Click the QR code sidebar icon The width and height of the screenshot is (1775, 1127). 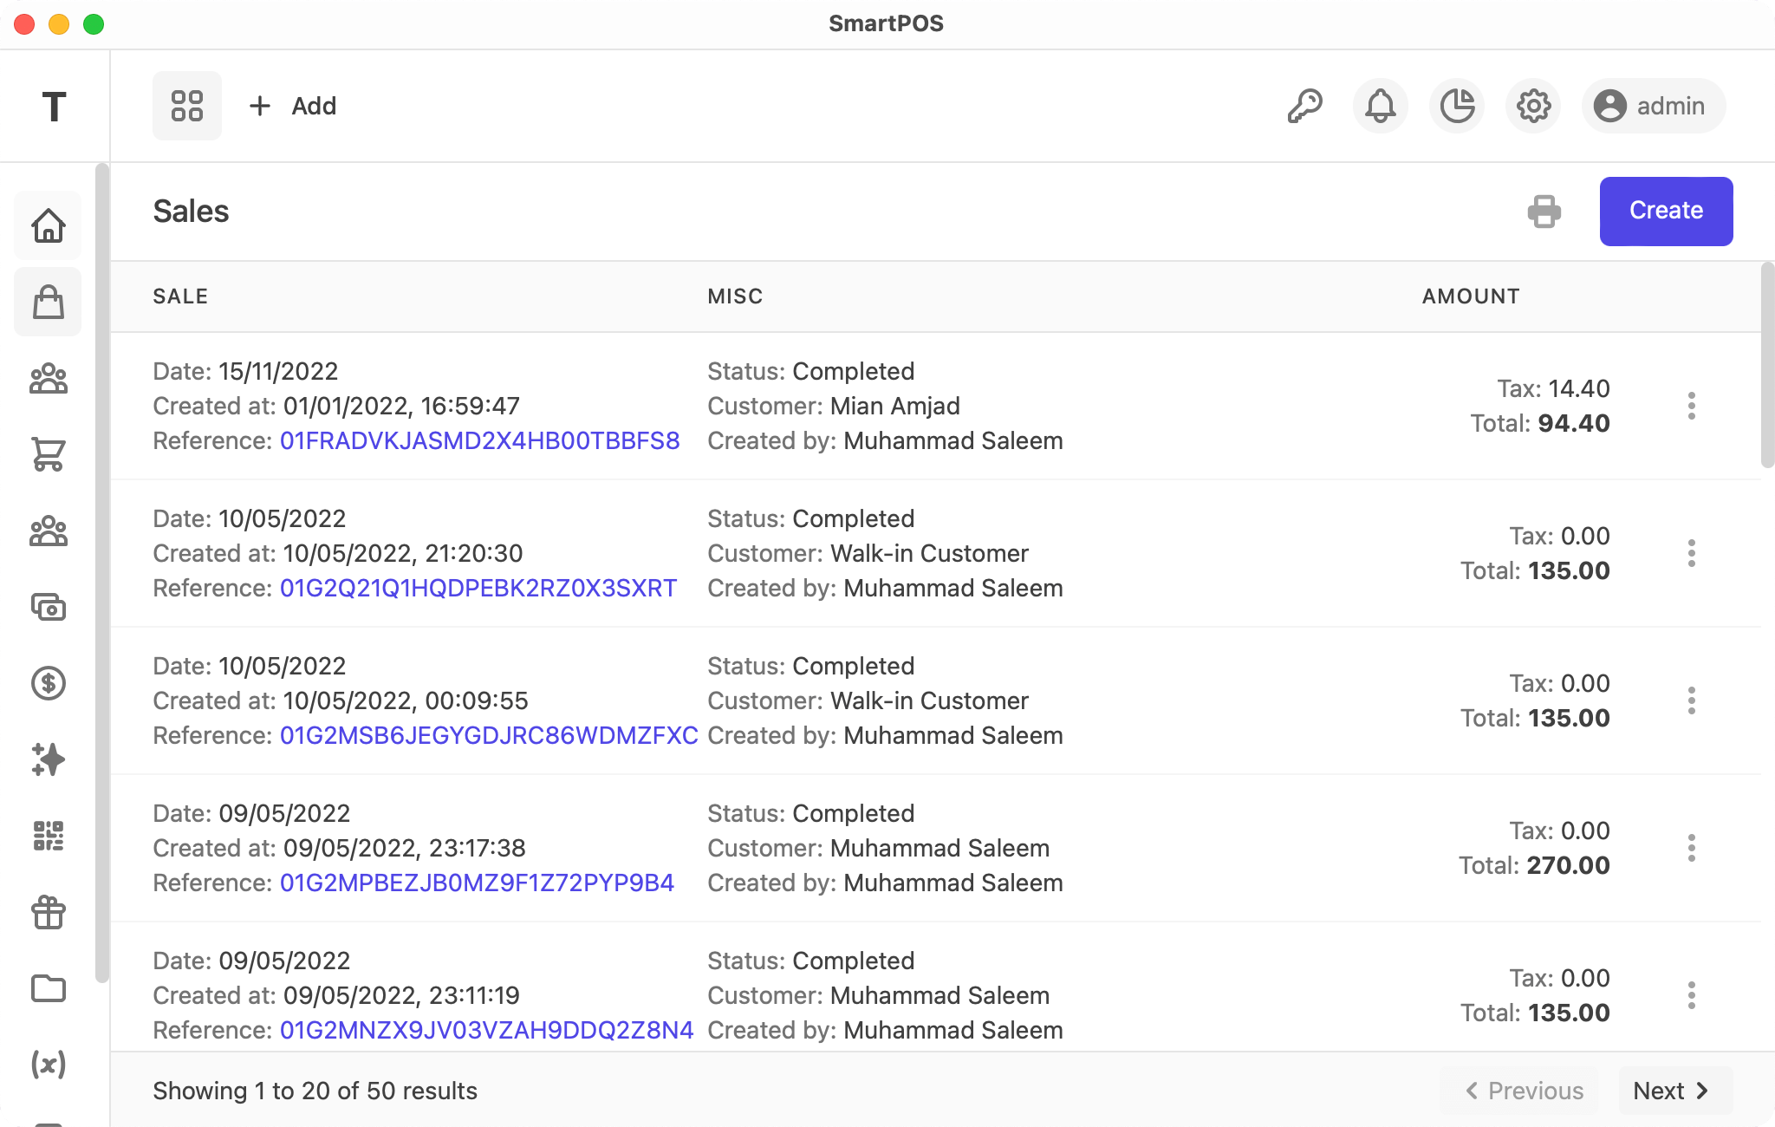pos(48,836)
